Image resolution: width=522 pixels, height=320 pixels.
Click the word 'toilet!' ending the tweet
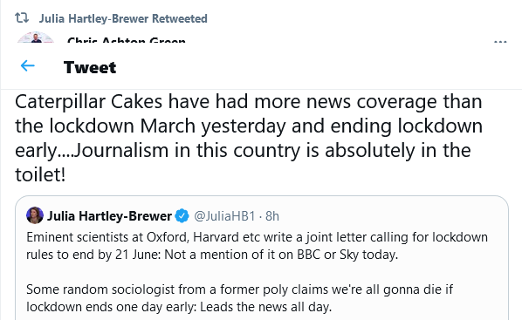40,174
